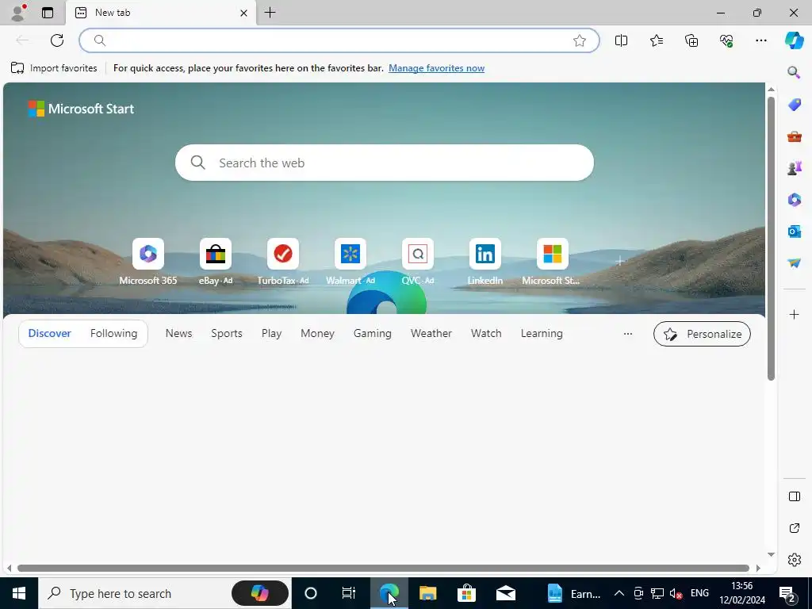The width and height of the screenshot is (812, 609).
Task: Open sidebar Search tool
Action: click(x=794, y=72)
